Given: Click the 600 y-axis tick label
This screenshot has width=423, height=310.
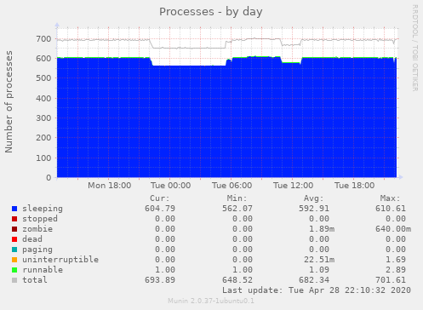Looking at the screenshot, I should pyautogui.click(x=43, y=59).
